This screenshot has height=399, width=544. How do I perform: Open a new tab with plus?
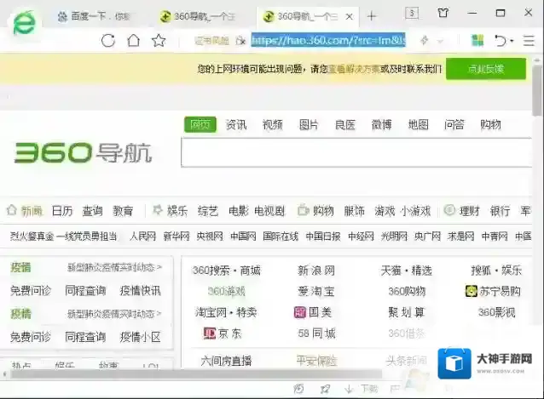click(x=372, y=16)
